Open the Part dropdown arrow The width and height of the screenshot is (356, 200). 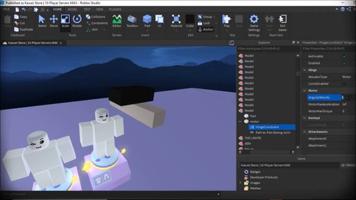coord(147,31)
